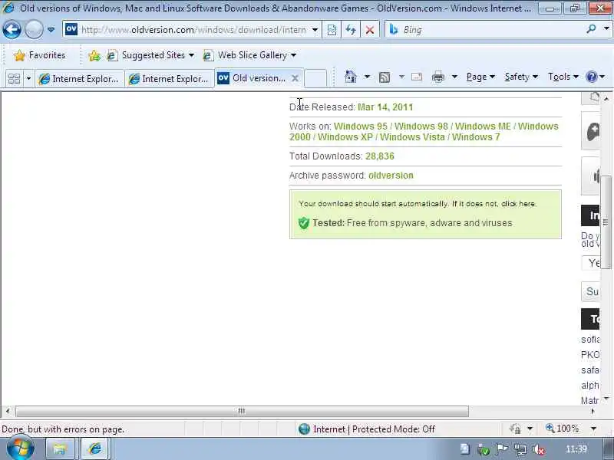Click green Tested shield icon
Screen dimensions: 614x460
click(x=303, y=223)
